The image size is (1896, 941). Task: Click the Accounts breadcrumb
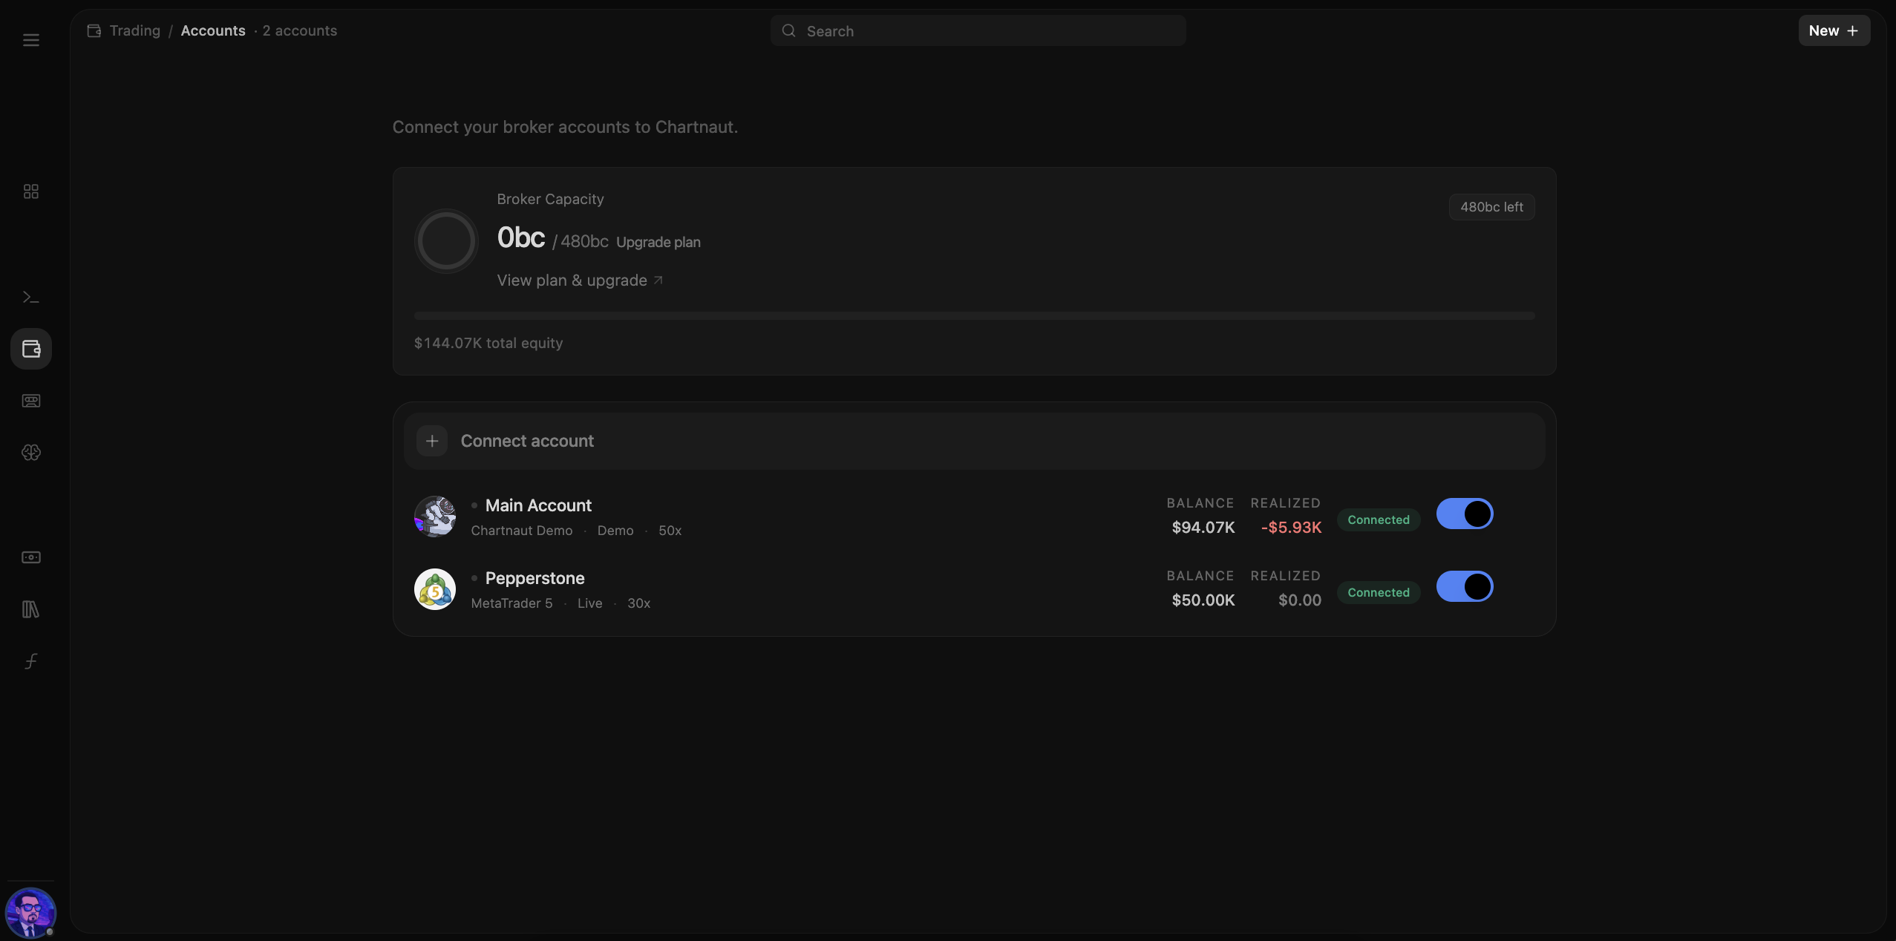(x=213, y=31)
